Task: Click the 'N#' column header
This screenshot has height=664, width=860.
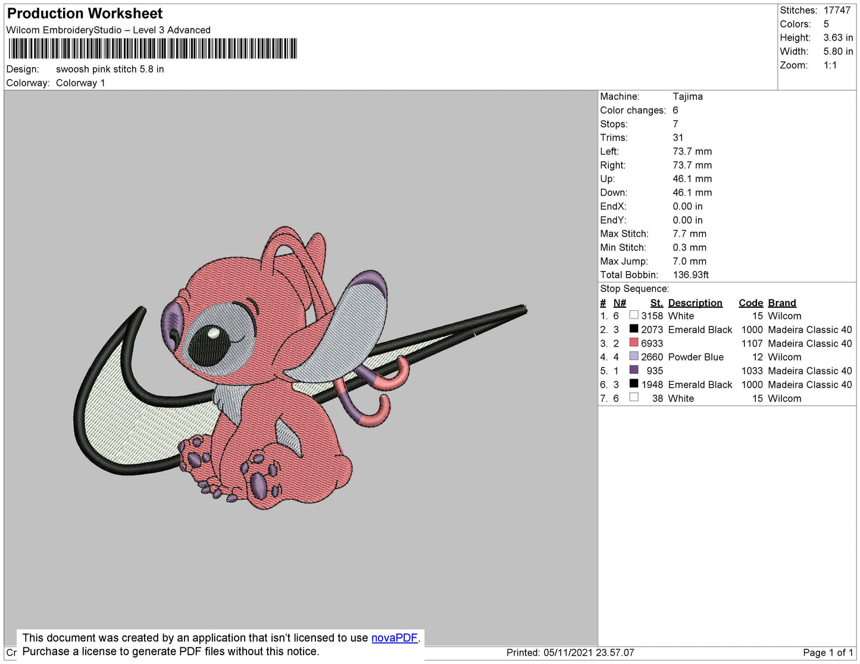Action: 620,303
